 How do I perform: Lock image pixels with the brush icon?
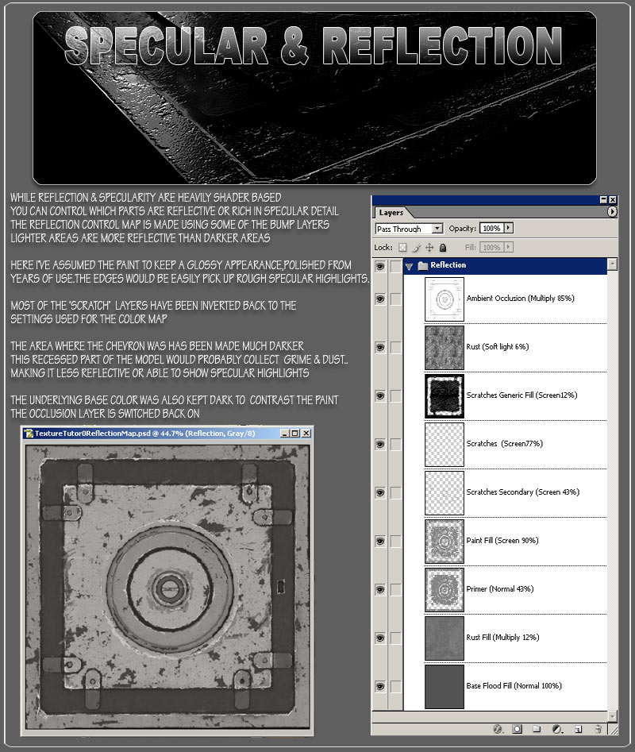416,248
